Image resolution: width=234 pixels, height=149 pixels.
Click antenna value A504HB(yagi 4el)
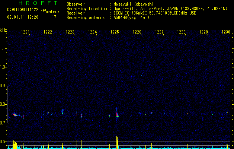click(x=131, y=18)
